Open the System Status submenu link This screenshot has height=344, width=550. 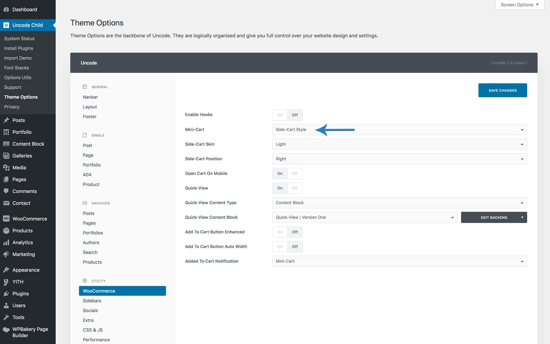[x=19, y=38]
